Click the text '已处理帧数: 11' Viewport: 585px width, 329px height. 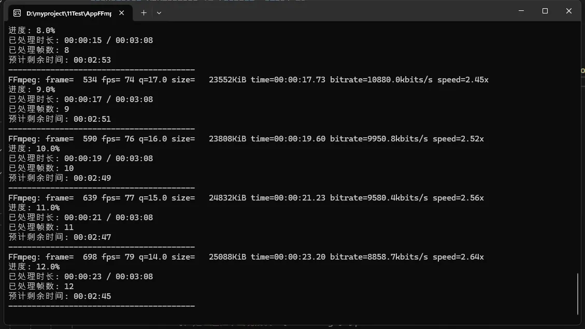(41, 227)
